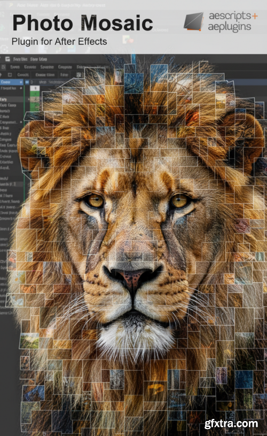Select the blue highlighted row in left panel

12,82
